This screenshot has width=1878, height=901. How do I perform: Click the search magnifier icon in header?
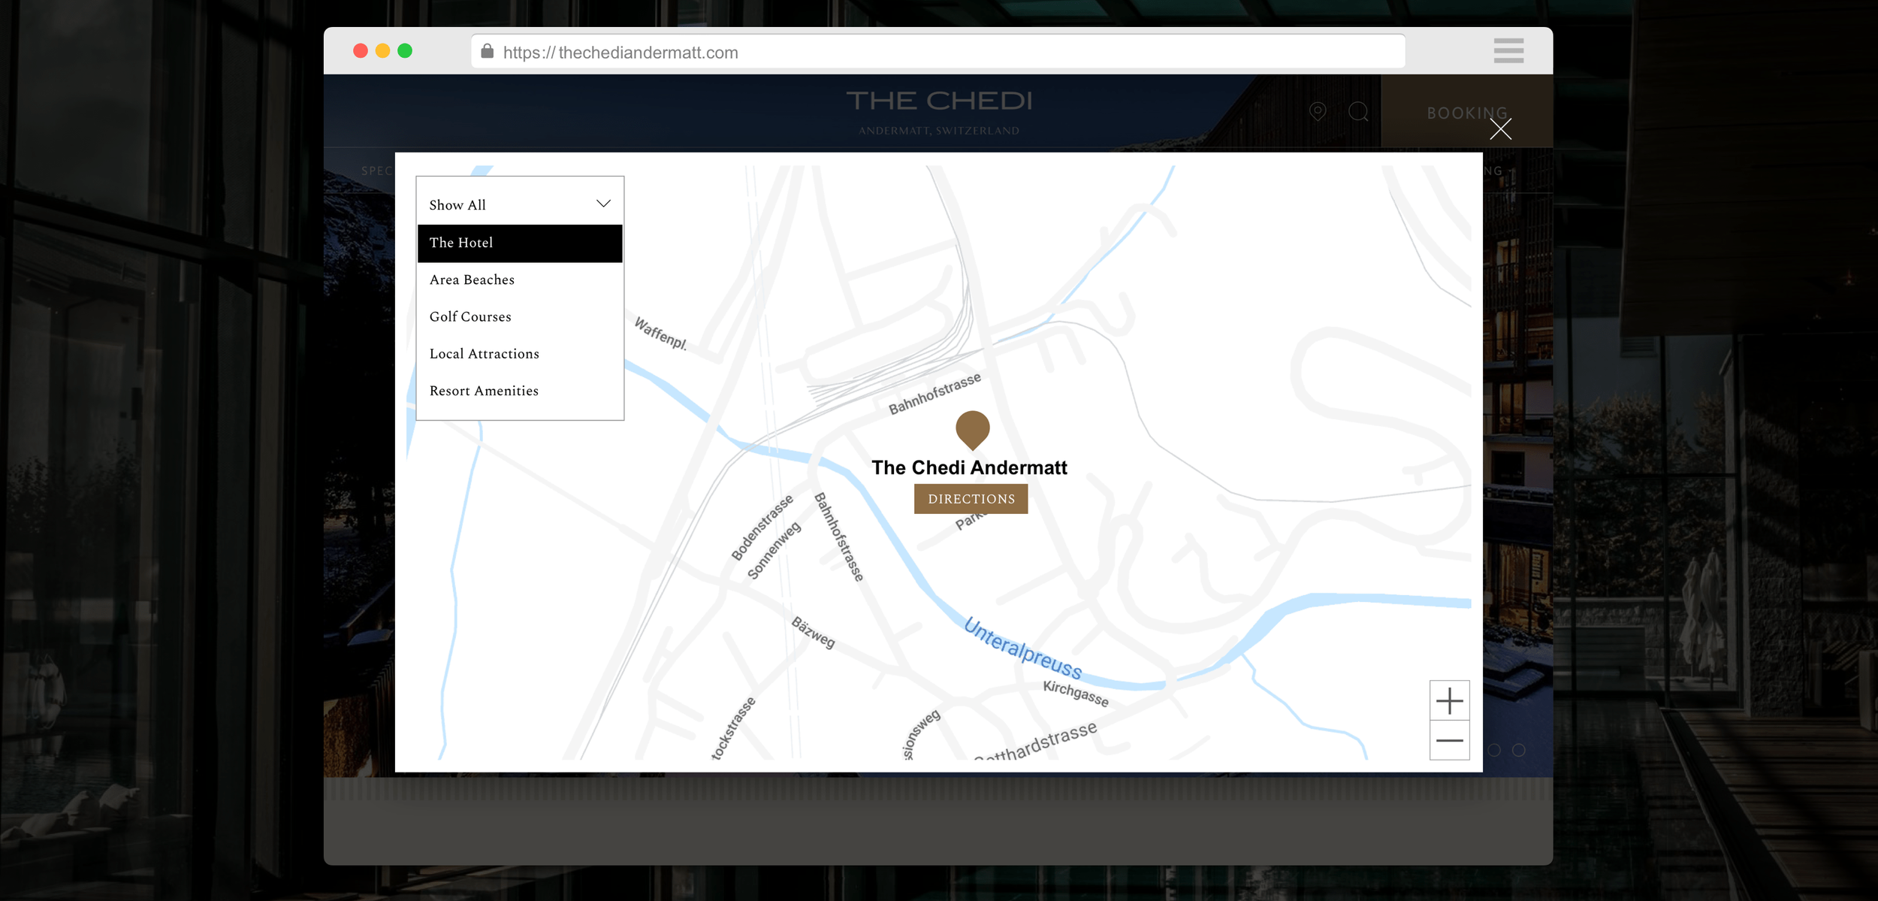pyautogui.click(x=1358, y=112)
